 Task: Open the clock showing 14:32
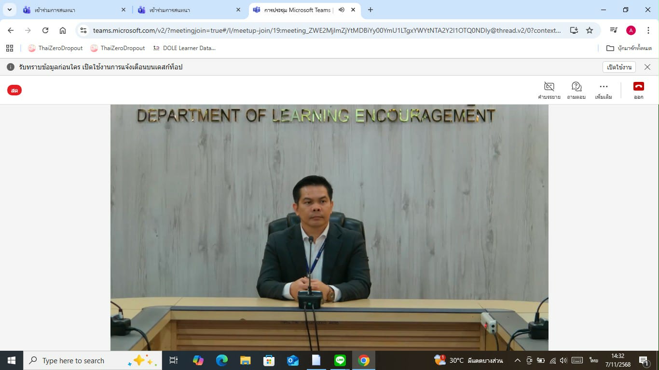(618, 360)
